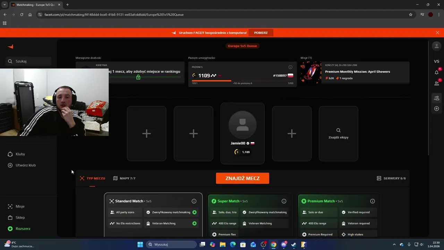Go to browser home page
This screenshot has width=444, height=250.
(x=30, y=15)
